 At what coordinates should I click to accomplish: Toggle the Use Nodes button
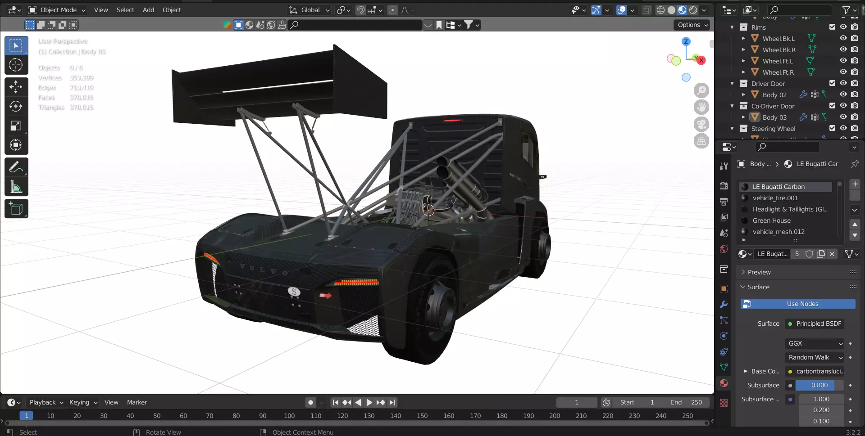798,304
